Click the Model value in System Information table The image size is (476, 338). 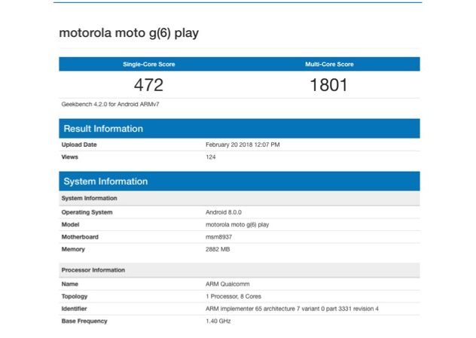click(237, 224)
